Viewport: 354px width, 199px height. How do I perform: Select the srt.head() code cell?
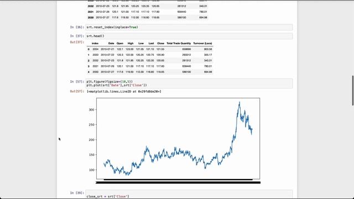click(189, 36)
